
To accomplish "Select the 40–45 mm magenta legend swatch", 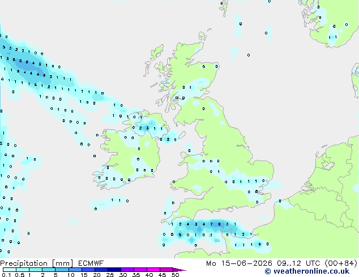I will 153,270.
